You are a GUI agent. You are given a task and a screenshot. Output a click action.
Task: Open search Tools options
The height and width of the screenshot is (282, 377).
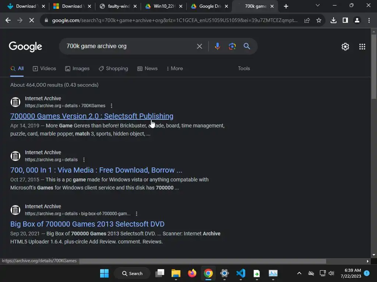(x=244, y=69)
